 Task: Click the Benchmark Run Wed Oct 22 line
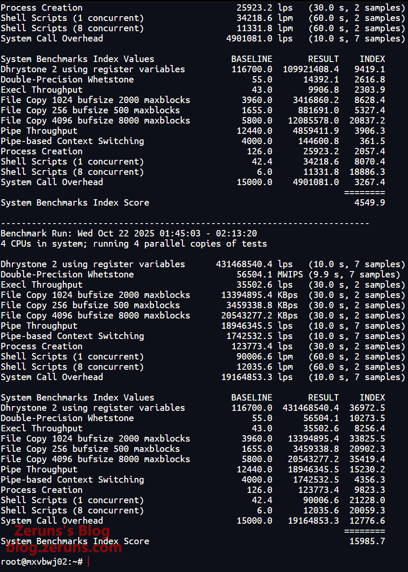click(x=129, y=233)
